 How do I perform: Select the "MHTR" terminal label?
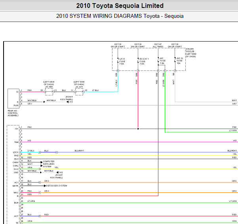coord(15,186)
